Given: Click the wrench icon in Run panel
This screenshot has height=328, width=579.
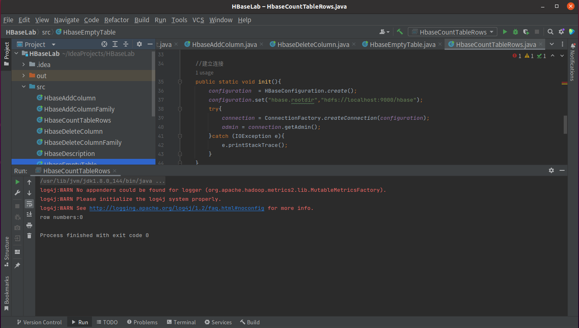Looking at the screenshot, I should (x=17, y=193).
